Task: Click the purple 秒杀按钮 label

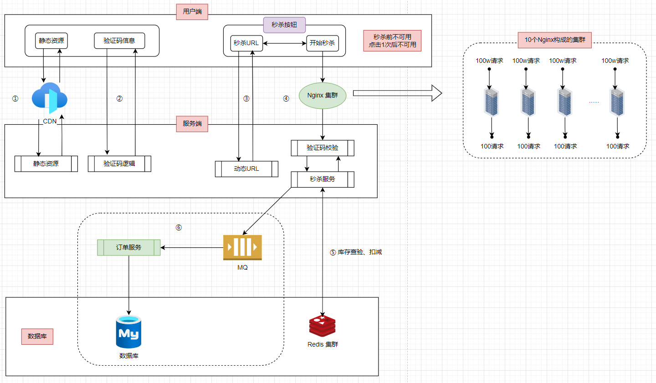Action: pyautogui.click(x=284, y=25)
